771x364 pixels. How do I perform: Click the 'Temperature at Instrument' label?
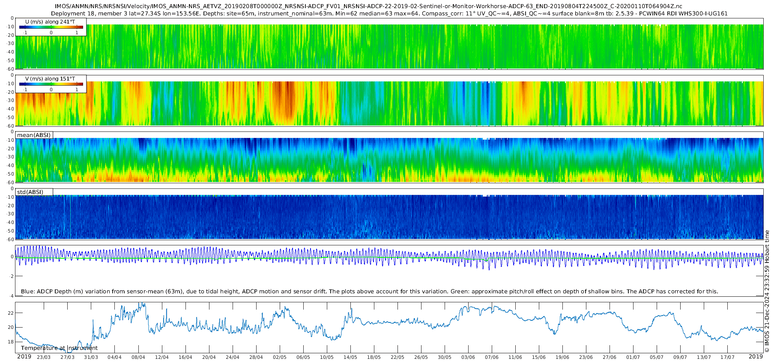[x=59, y=348]
